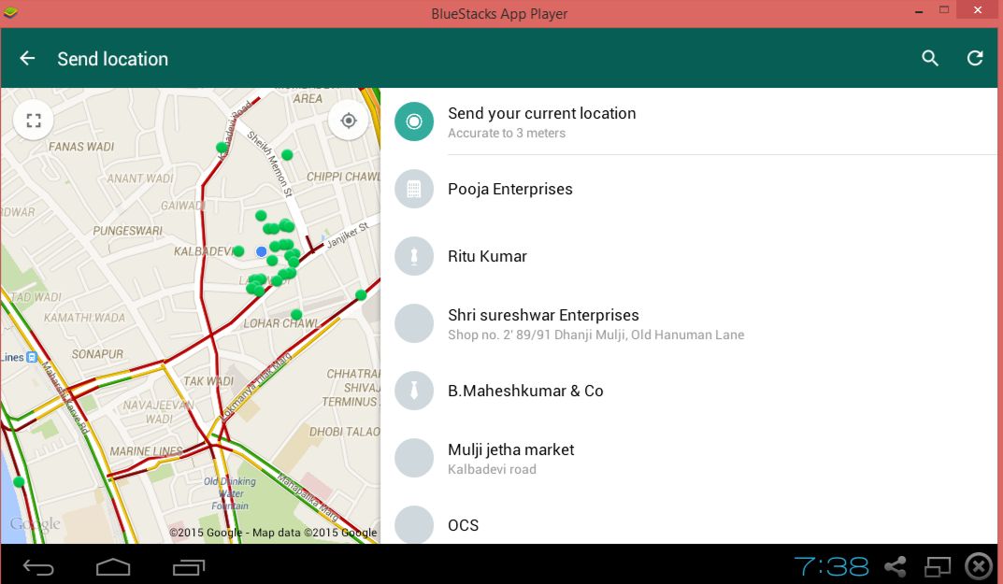The height and width of the screenshot is (584, 1003).
Task: Select Shri sureshwar Enterprises entry
Action: (x=689, y=323)
